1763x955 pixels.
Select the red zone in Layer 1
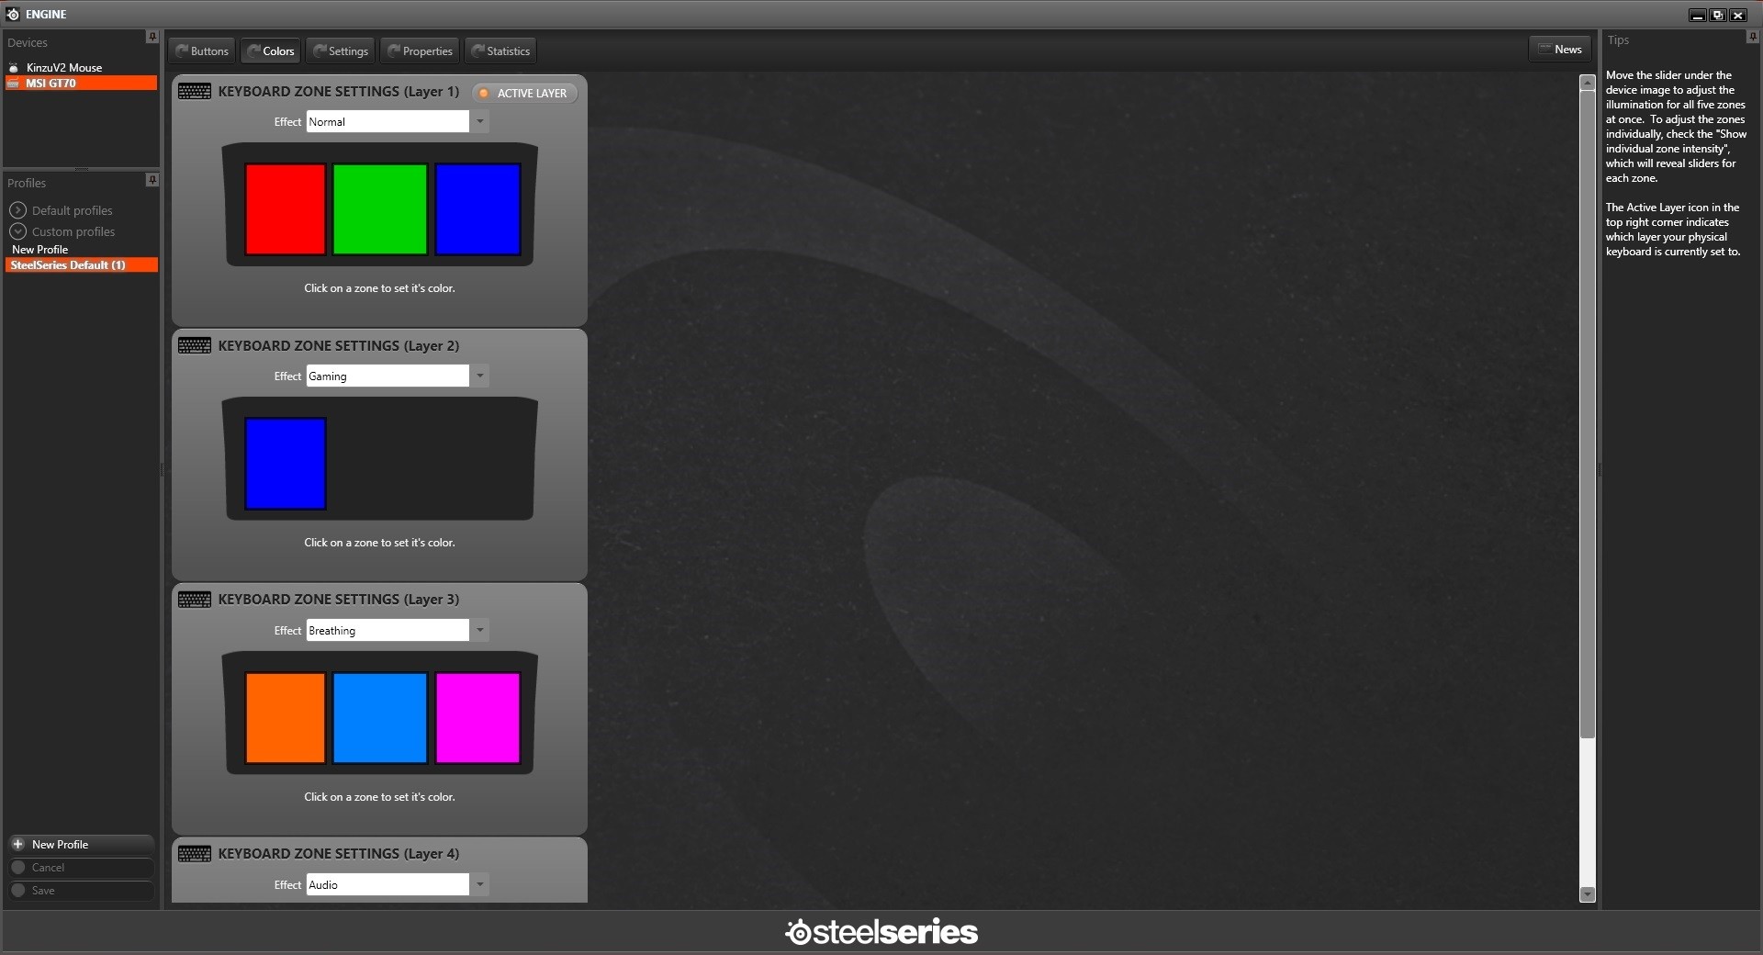point(286,209)
